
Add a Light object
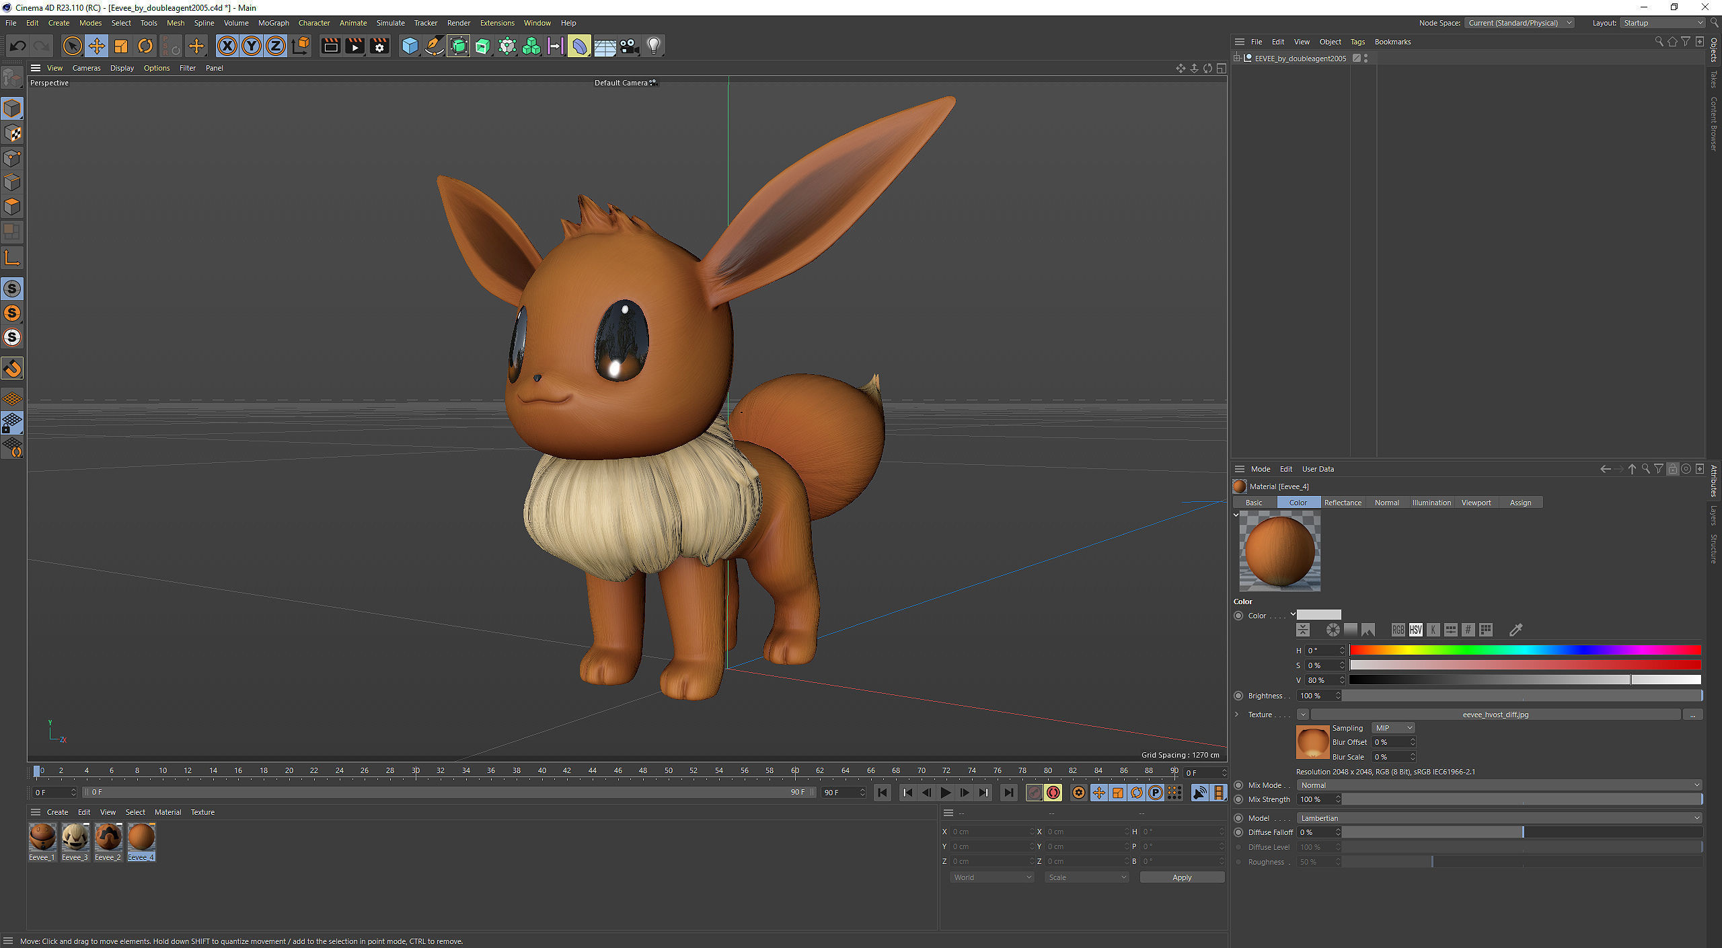[654, 46]
